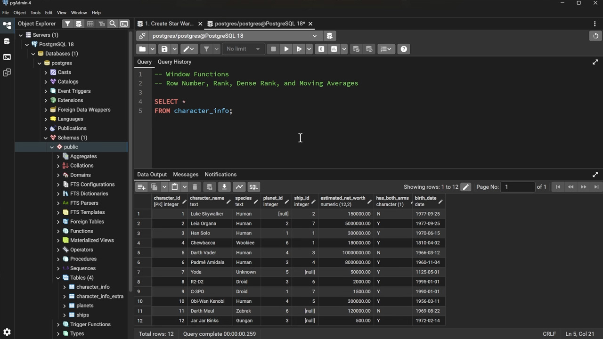Save data changes icon in output toolbar
Image resolution: width=603 pixels, height=339 pixels.
(210, 187)
